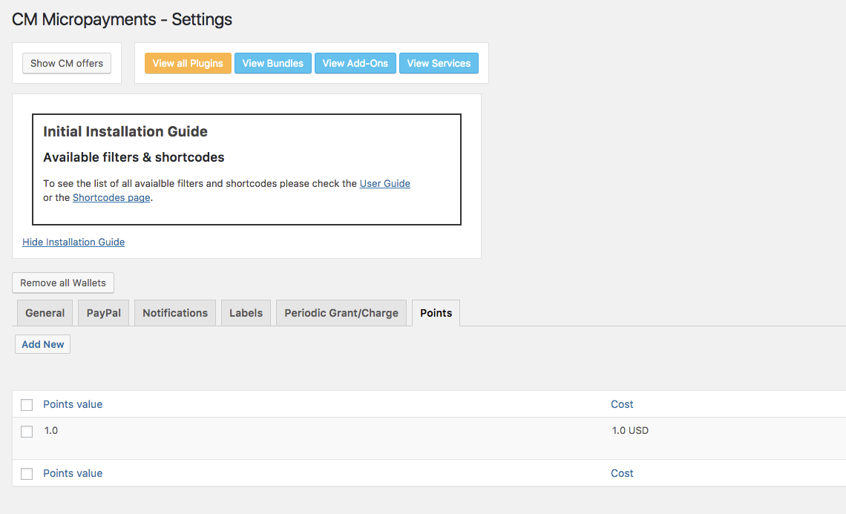Switch to the General tab
Screen dimensions: 846x514
point(45,313)
